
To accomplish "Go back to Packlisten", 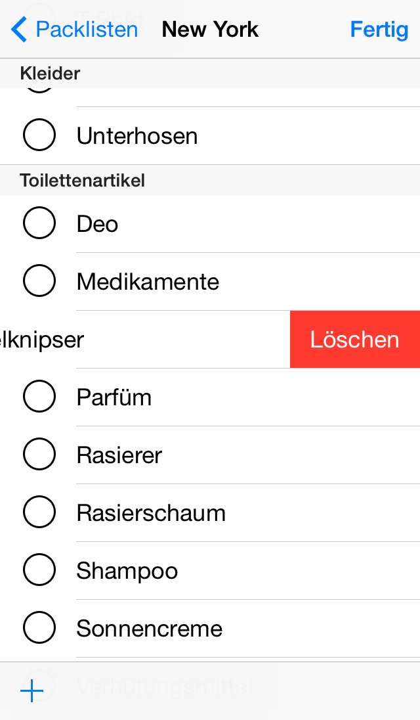I will click(86, 30).
